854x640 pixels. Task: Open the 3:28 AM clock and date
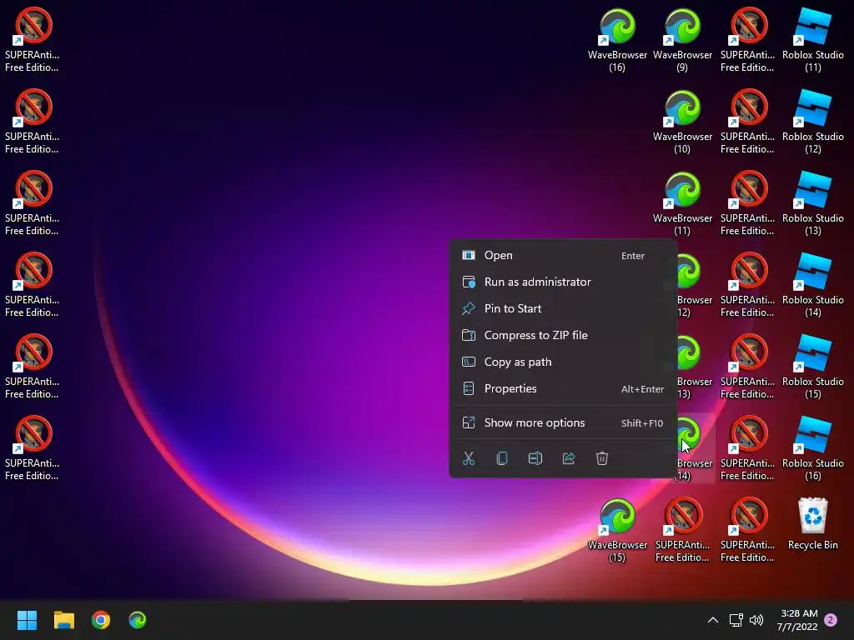coord(797,620)
